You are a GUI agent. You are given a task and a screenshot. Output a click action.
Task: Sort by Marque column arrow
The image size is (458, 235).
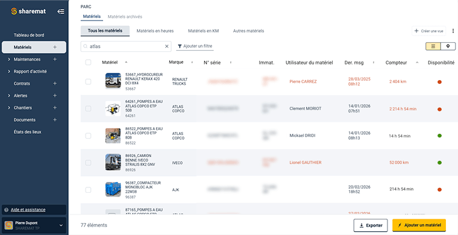pos(192,62)
